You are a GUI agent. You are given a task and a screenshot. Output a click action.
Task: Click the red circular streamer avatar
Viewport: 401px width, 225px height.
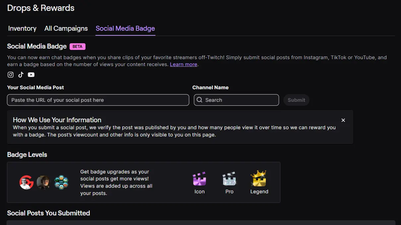27,182
